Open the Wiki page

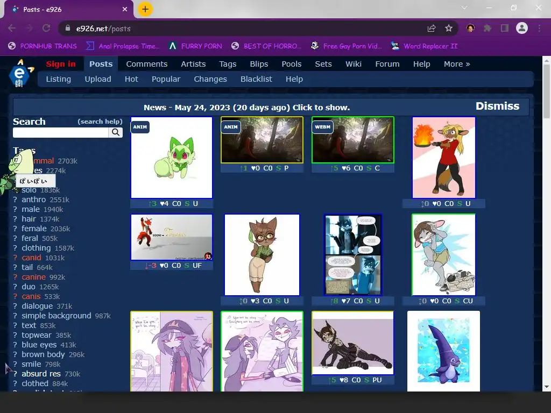point(353,64)
